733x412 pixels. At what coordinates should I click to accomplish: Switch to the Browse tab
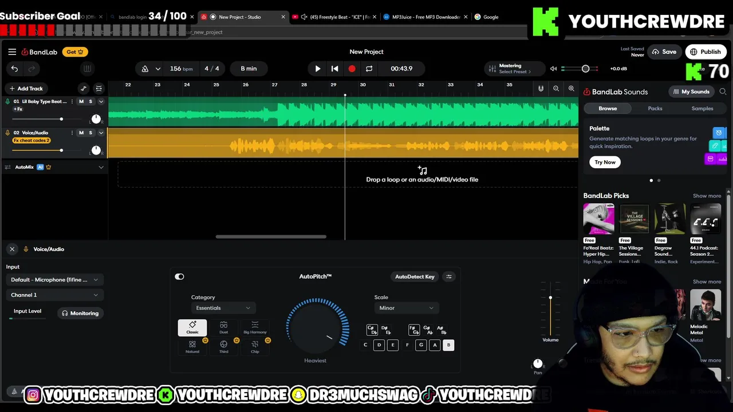point(608,108)
